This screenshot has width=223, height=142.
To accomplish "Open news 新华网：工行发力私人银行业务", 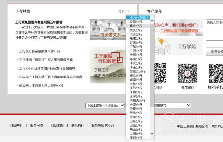I will (41, 86).
